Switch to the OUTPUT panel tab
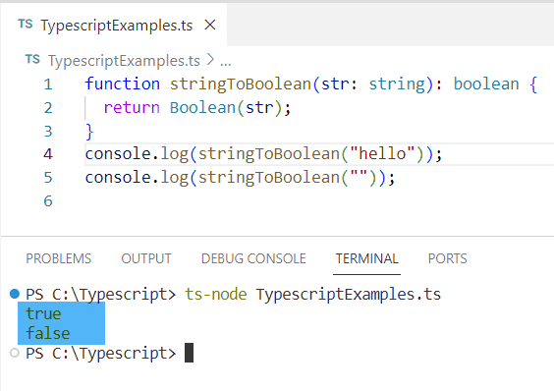 146,258
